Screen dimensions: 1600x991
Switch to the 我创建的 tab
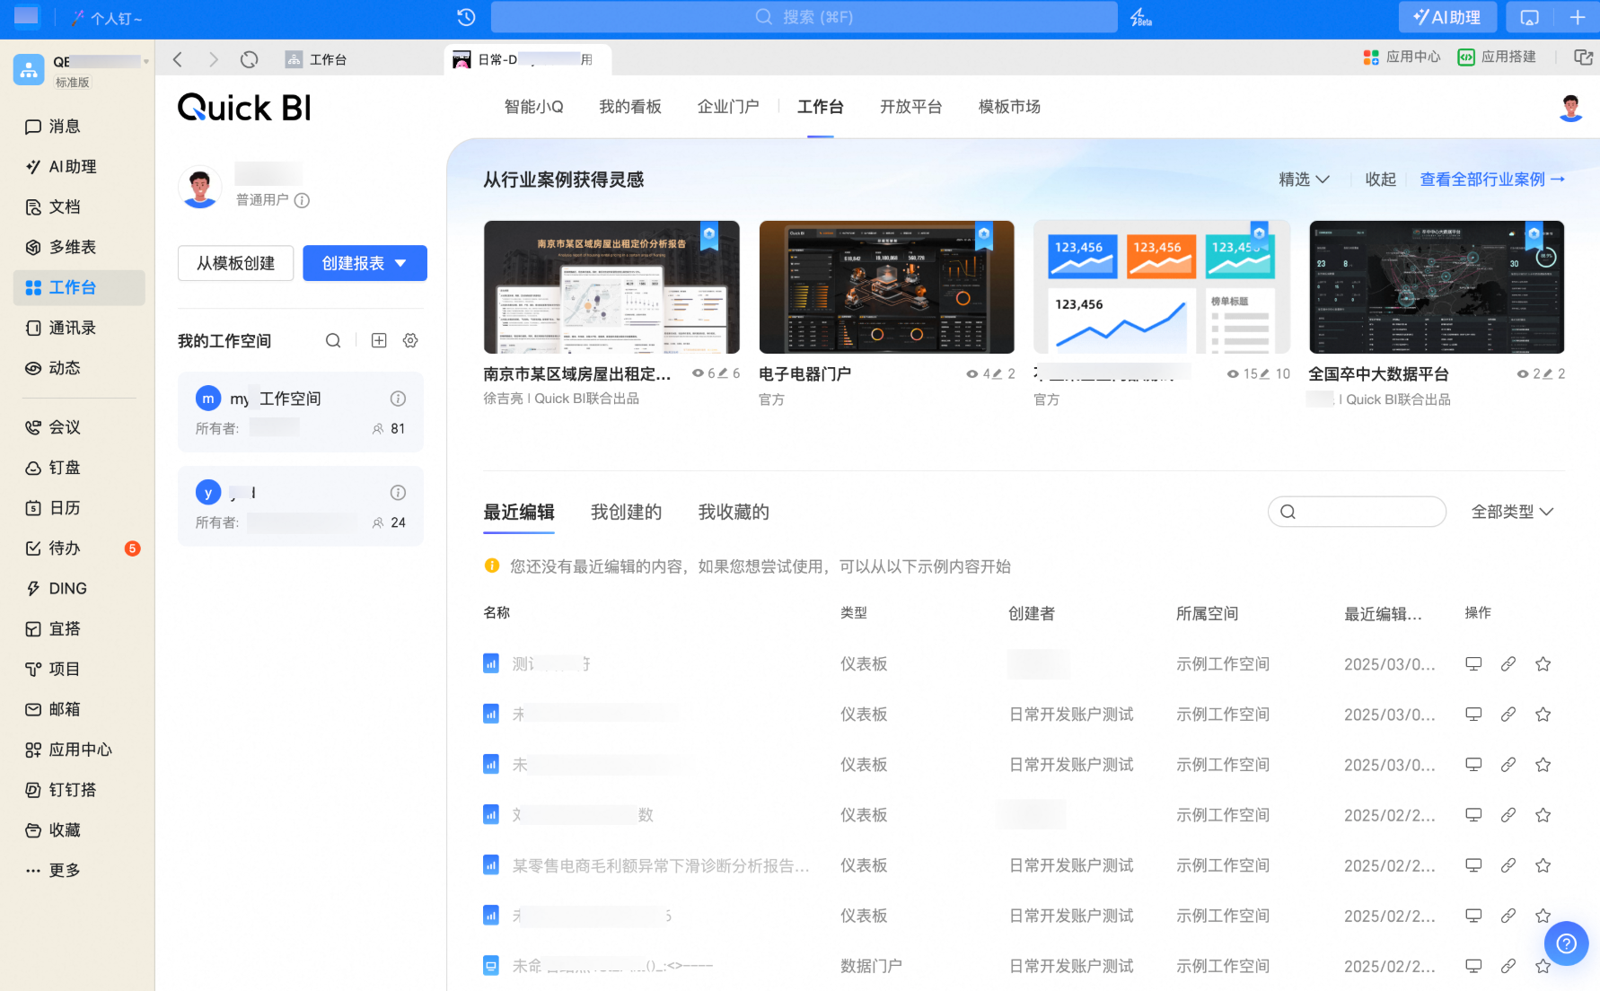626,512
